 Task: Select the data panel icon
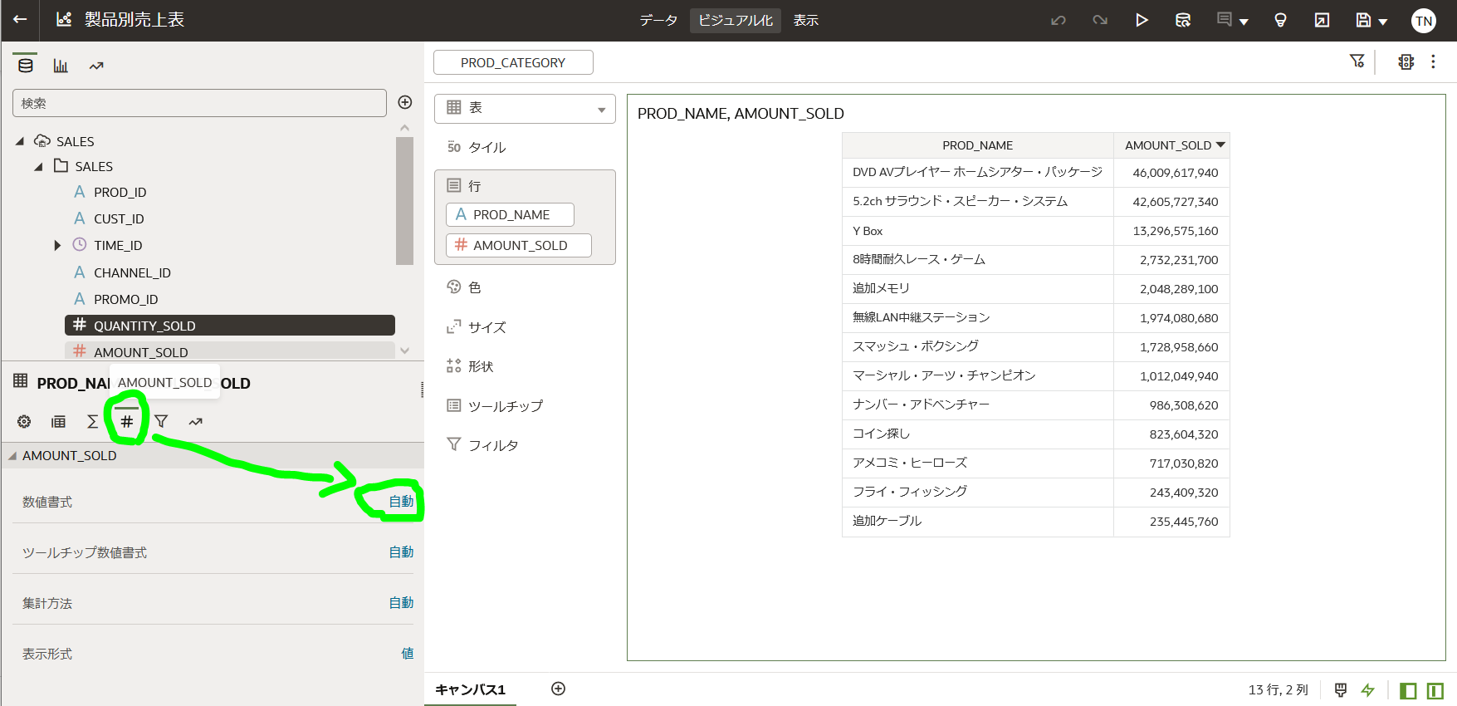coord(26,66)
